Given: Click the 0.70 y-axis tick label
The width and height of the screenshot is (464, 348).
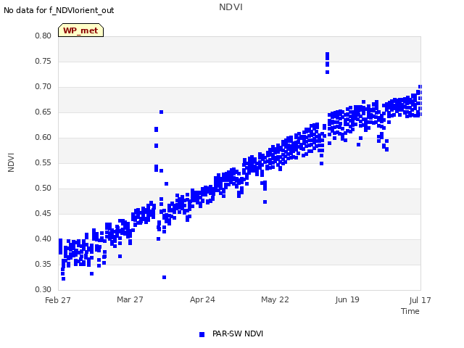Looking at the screenshot, I should pyautogui.click(x=43, y=87).
